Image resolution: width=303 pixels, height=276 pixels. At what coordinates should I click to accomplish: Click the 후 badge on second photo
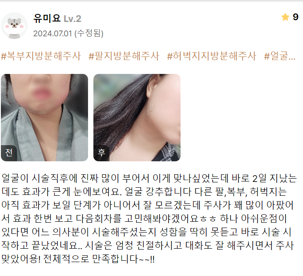pos(101,153)
